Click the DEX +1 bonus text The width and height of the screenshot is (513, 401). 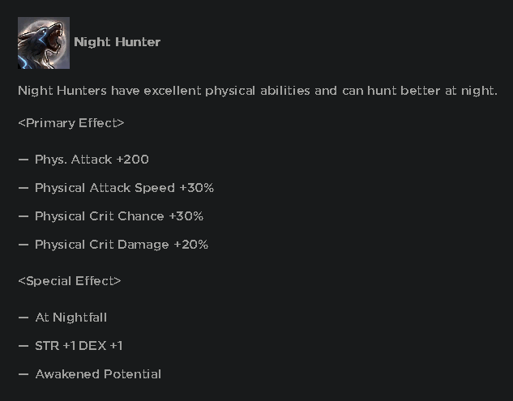[101, 346]
